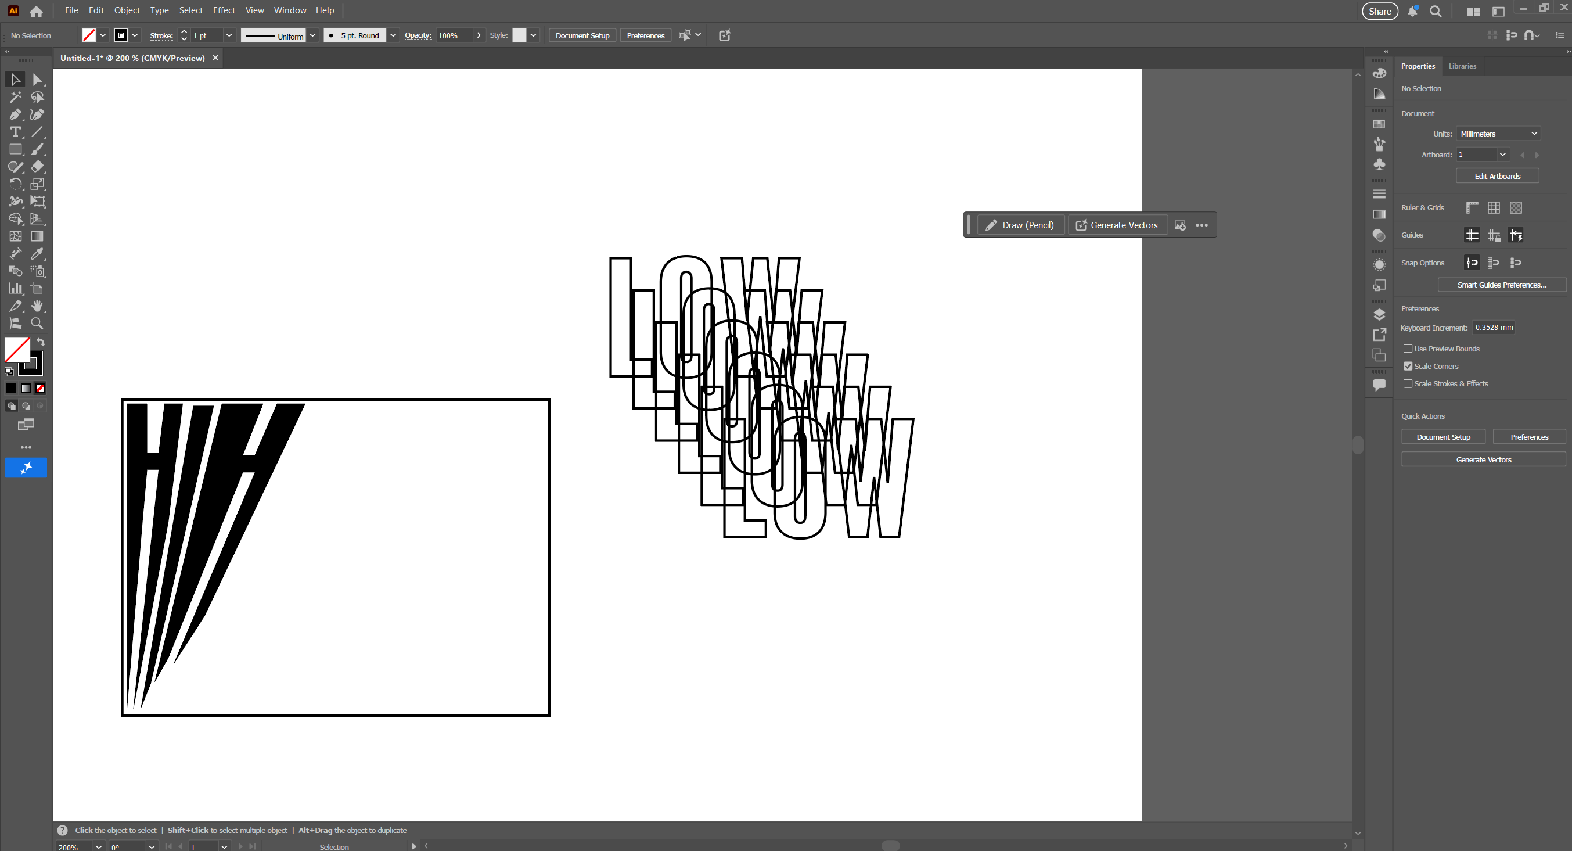Click Generate Vectors in floating bar

[1117, 225]
